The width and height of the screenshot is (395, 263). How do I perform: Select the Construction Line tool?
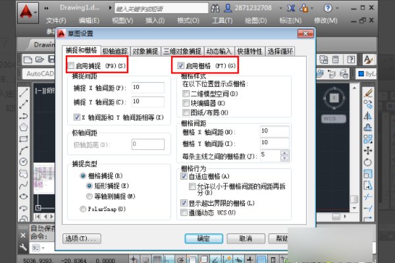[x=24, y=104]
